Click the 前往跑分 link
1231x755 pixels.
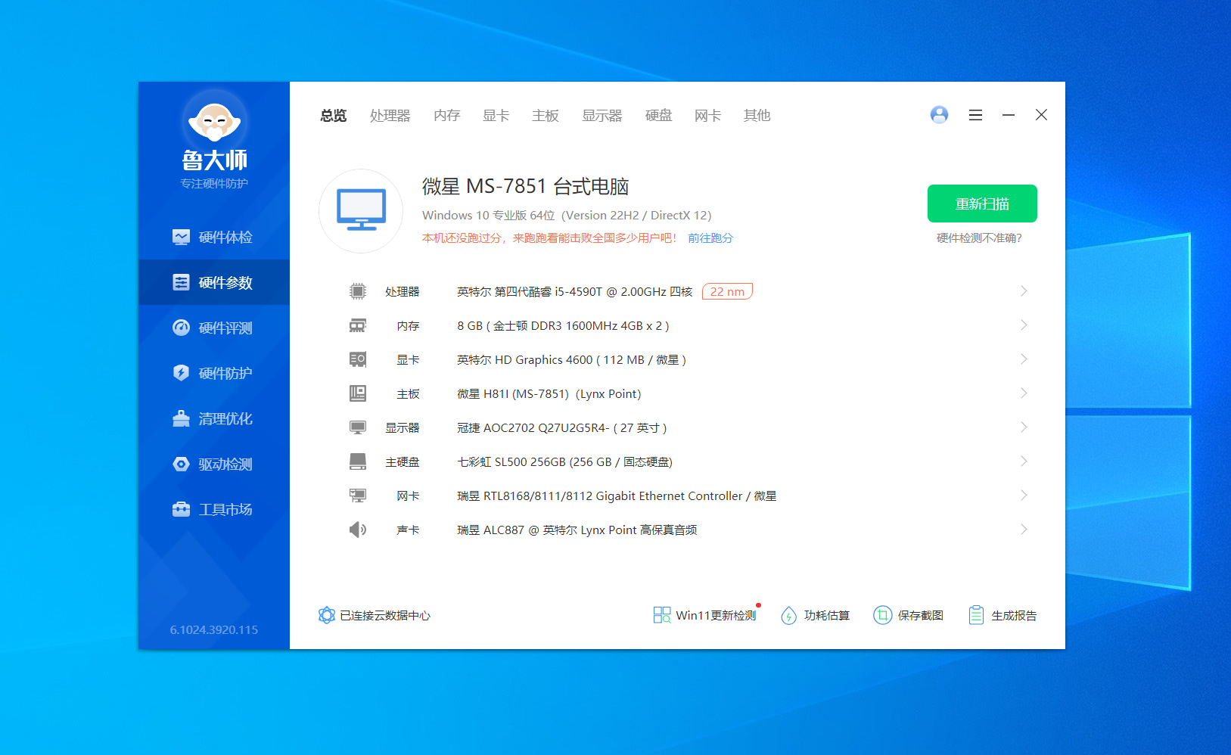(x=710, y=238)
